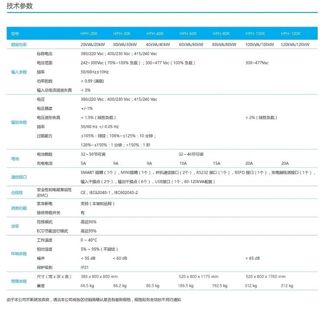Click the 技术参数 page heading

pyautogui.click(x=19, y=6)
